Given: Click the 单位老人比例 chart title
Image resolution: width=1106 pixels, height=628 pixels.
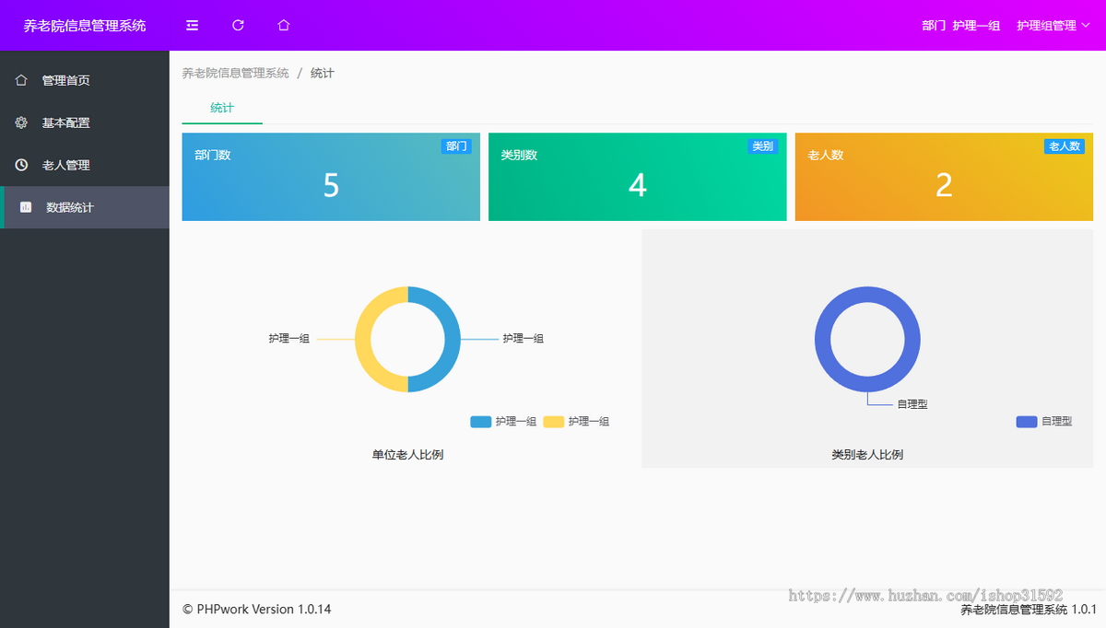Looking at the screenshot, I should [407, 455].
